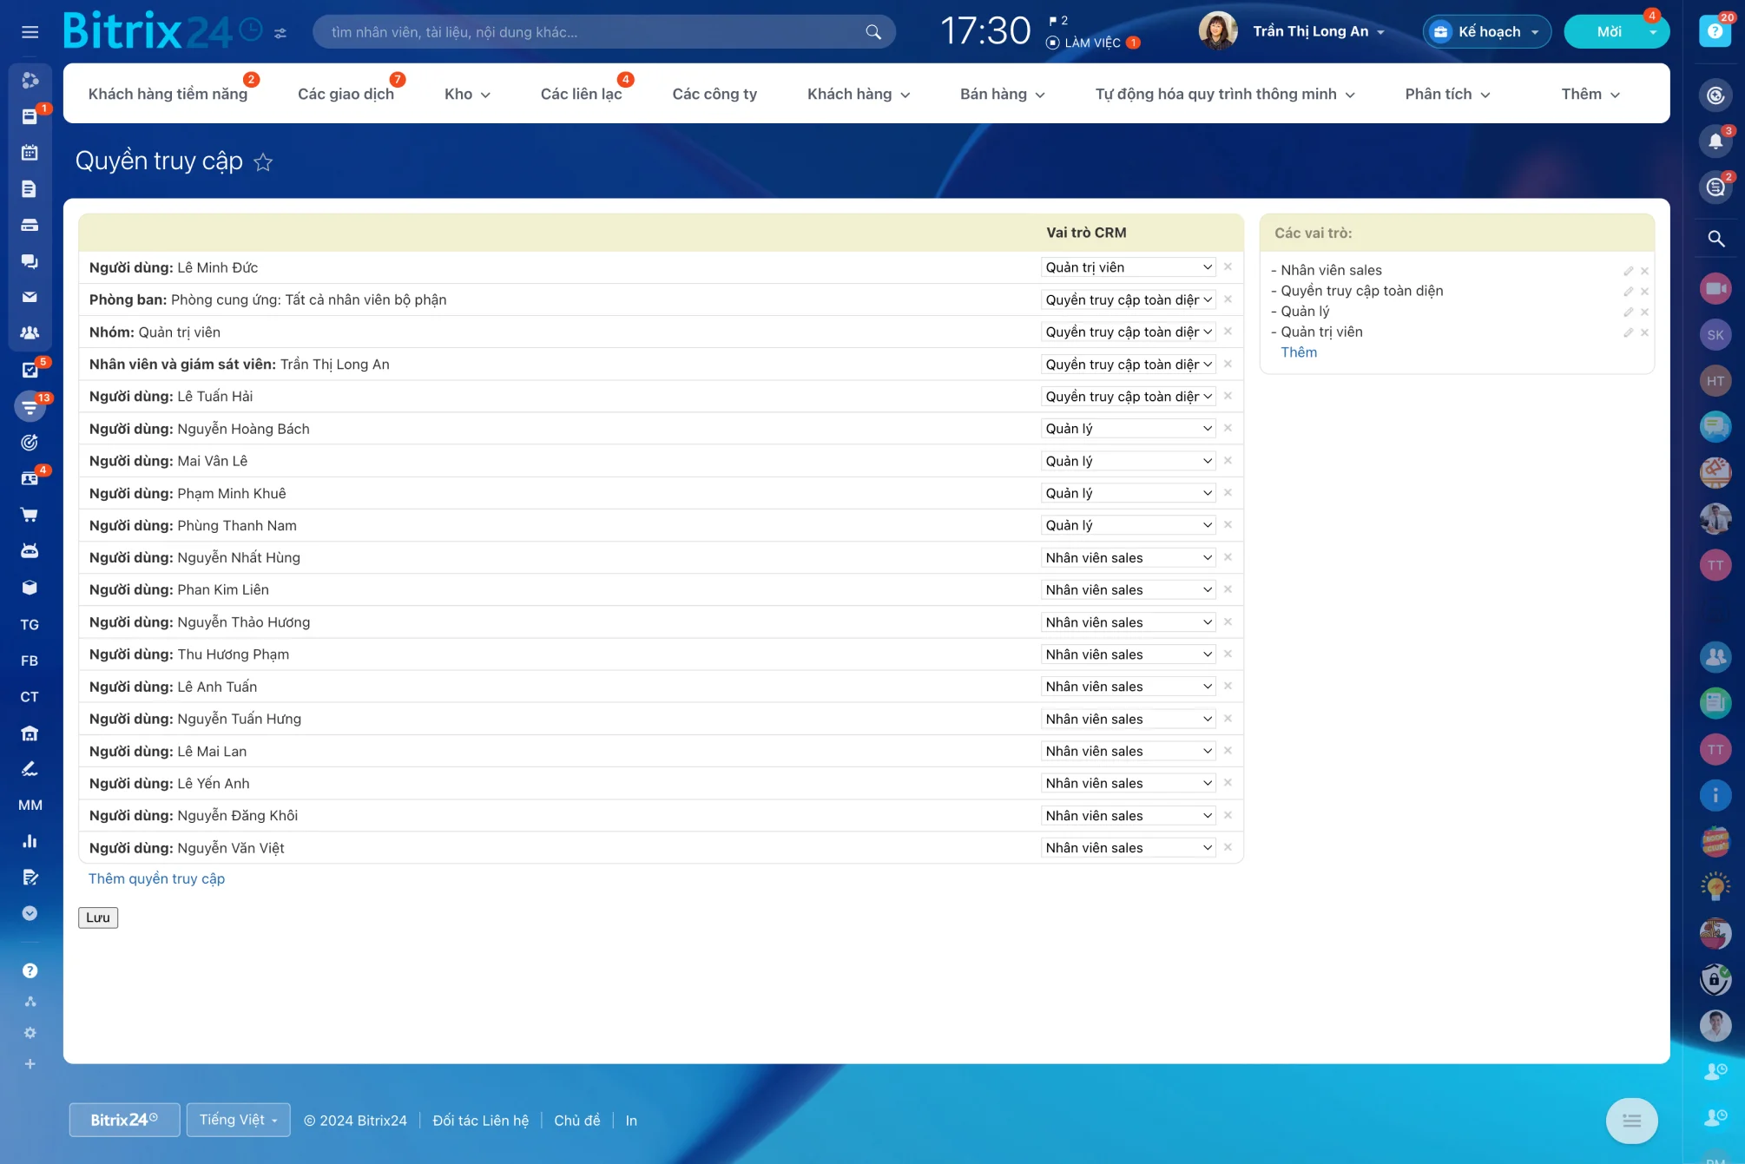Open the Employees icon in the left sidebar
This screenshot has height=1164, width=1745.
[30, 332]
